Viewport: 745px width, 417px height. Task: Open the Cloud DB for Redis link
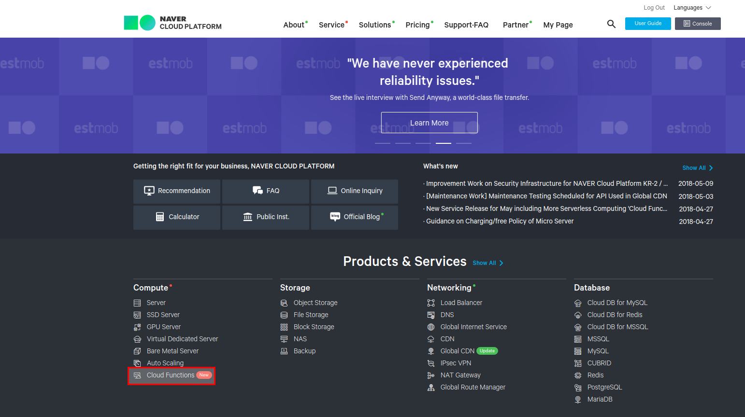[615, 315]
